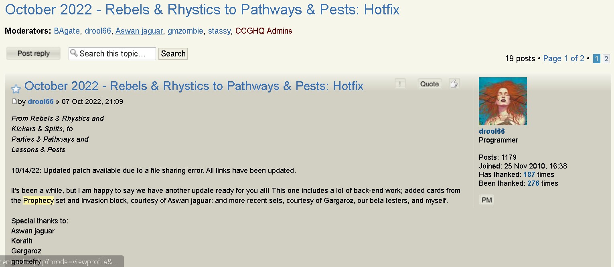The height and width of the screenshot is (267, 614).
Task: Go to page 2 of topic
Action: click(x=606, y=59)
